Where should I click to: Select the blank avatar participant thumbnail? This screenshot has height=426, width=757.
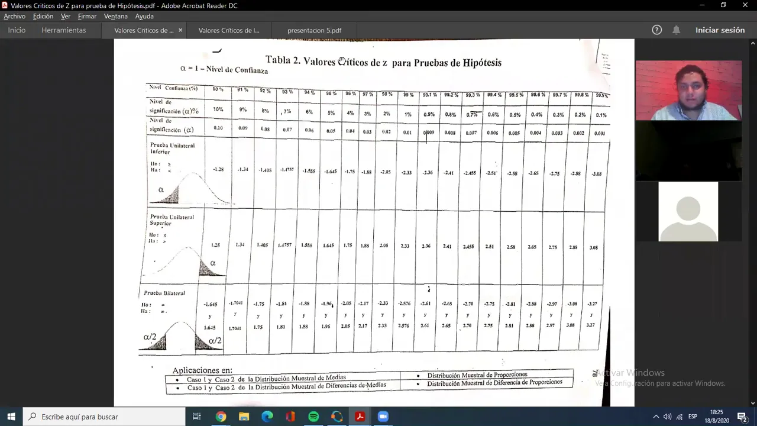[688, 211]
